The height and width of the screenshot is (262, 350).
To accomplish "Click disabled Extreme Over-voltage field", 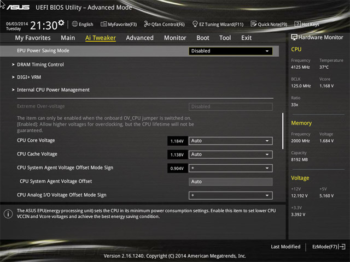I will pyautogui.click(x=231, y=106).
